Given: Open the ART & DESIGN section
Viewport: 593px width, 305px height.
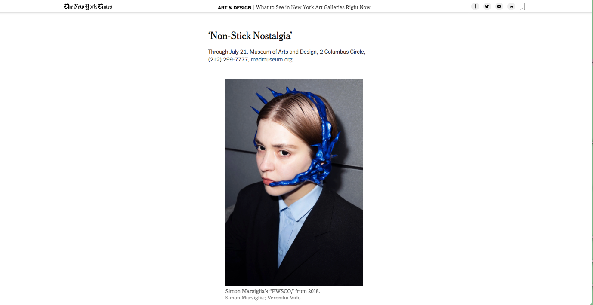Looking at the screenshot, I should coord(235,7).
